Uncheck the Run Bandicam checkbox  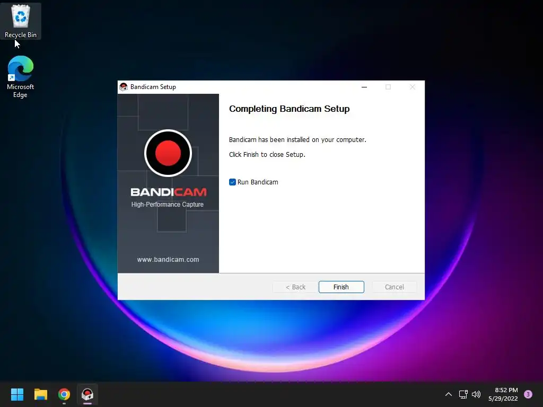(232, 182)
